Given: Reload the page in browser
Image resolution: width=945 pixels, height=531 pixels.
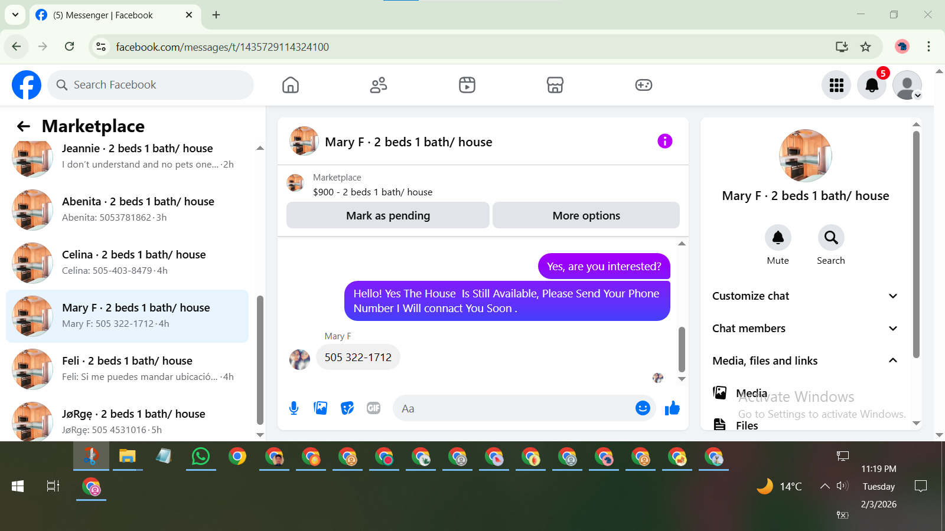Looking at the screenshot, I should tap(70, 47).
